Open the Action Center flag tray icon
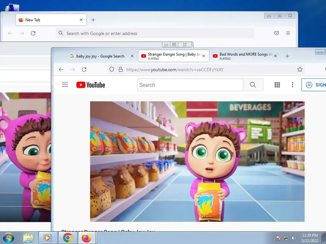Viewport: 326px width, 244px height. 278,238
